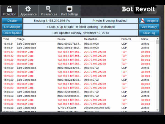This screenshot has height=124, width=165.
Task: Open the List Manager
Action: [12, 27]
